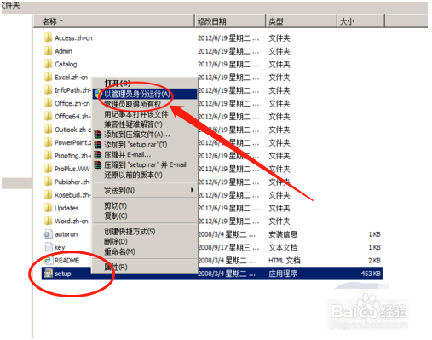Viewport: 432px width, 340px height.
Task: Click shield icon beside 以管理员身份运行
Action: (98, 94)
